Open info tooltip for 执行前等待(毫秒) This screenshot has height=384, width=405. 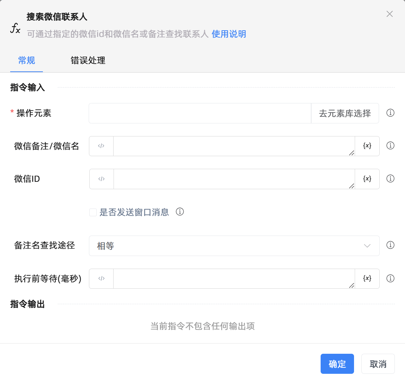(390, 278)
